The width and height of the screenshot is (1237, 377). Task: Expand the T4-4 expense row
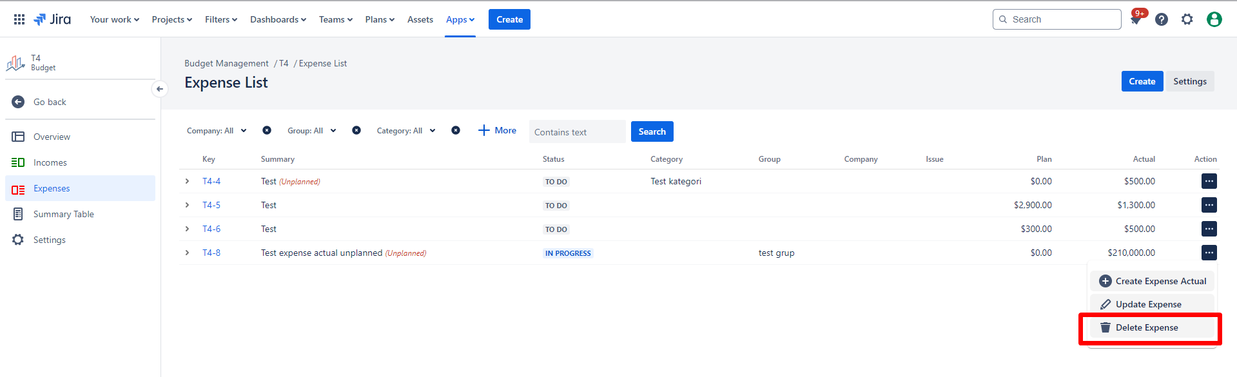188,181
